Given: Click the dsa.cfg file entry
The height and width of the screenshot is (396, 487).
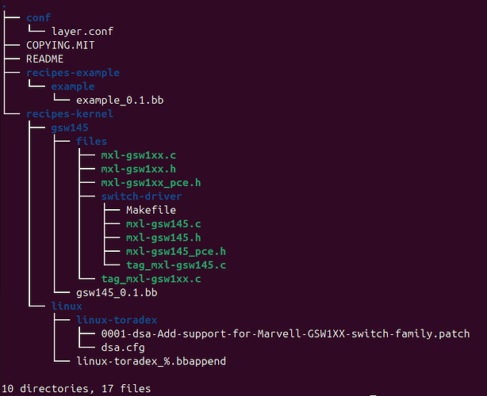Looking at the screenshot, I should 122,348.
